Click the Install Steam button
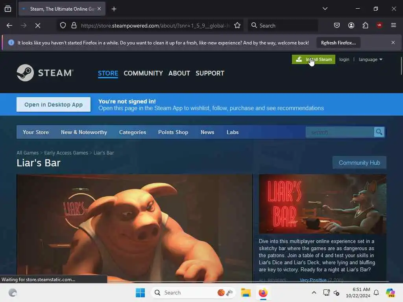 [x=314, y=59]
